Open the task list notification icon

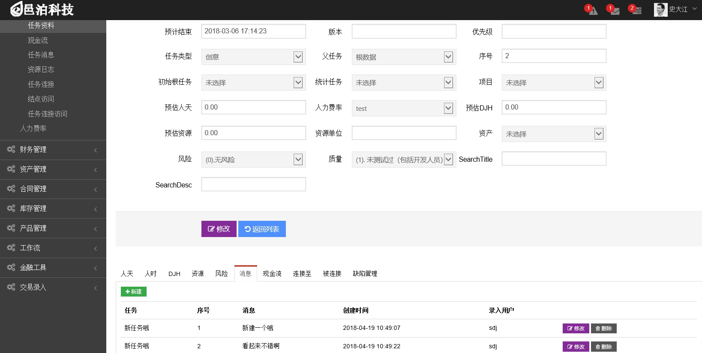point(636,11)
